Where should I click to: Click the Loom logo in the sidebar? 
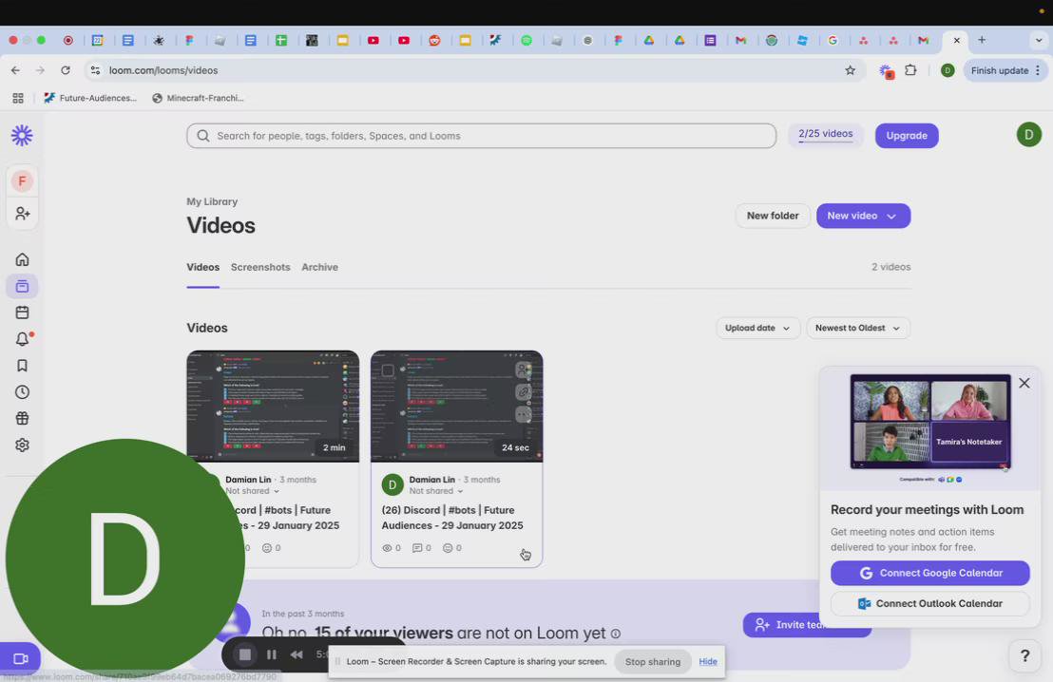[22, 136]
